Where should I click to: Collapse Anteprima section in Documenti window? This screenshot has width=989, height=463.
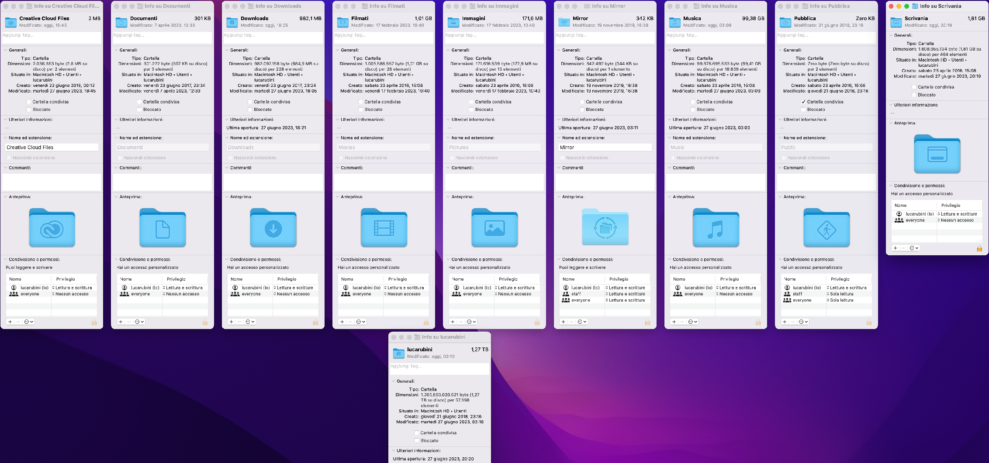116,197
